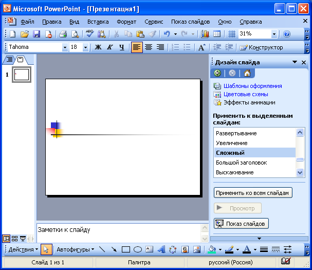Viewport: 312px width, 270px height.
Task: Insert clip art picture
Action: (x=185, y=249)
